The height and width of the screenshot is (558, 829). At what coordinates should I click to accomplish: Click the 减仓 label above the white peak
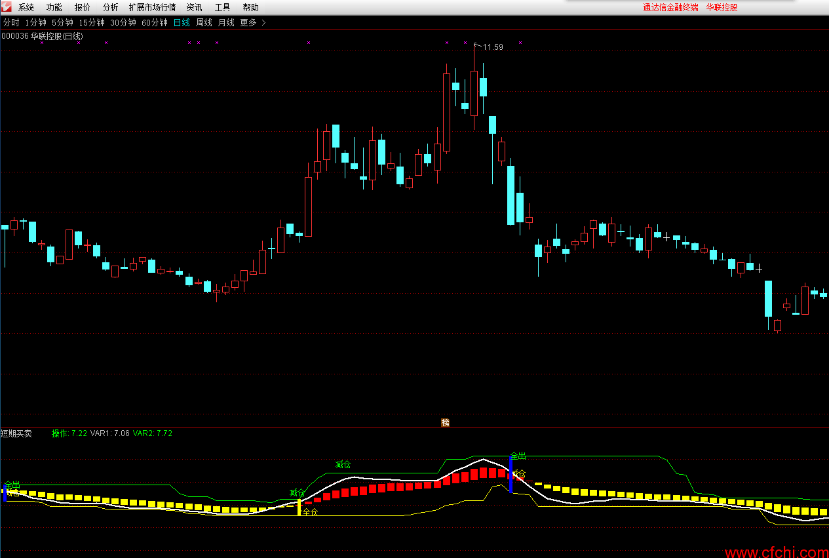[x=343, y=464]
